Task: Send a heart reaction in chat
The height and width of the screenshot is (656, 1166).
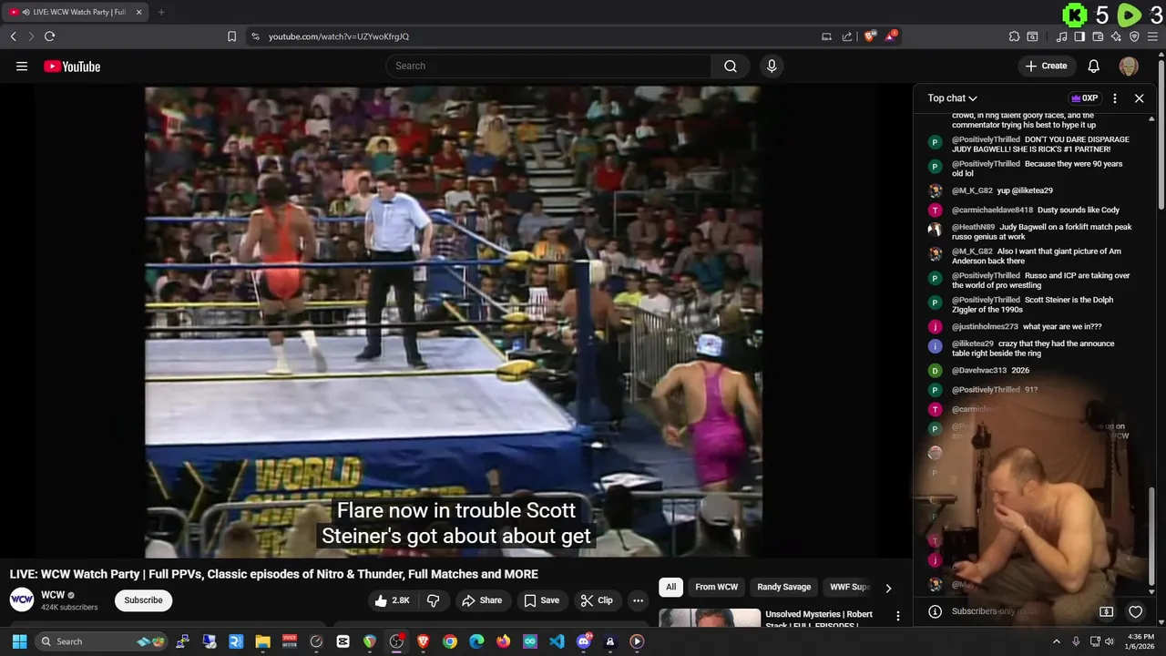Action: point(1135,611)
